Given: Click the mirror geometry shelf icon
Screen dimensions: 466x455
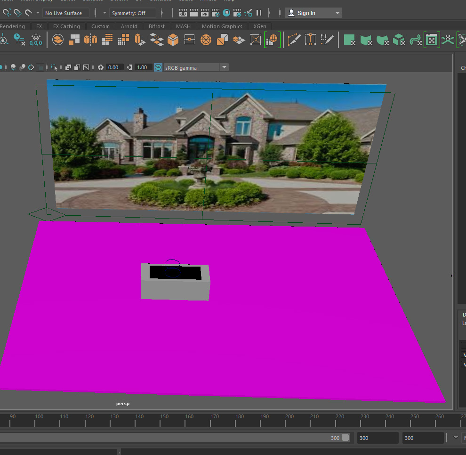Looking at the screenshot, I should 91,40.
